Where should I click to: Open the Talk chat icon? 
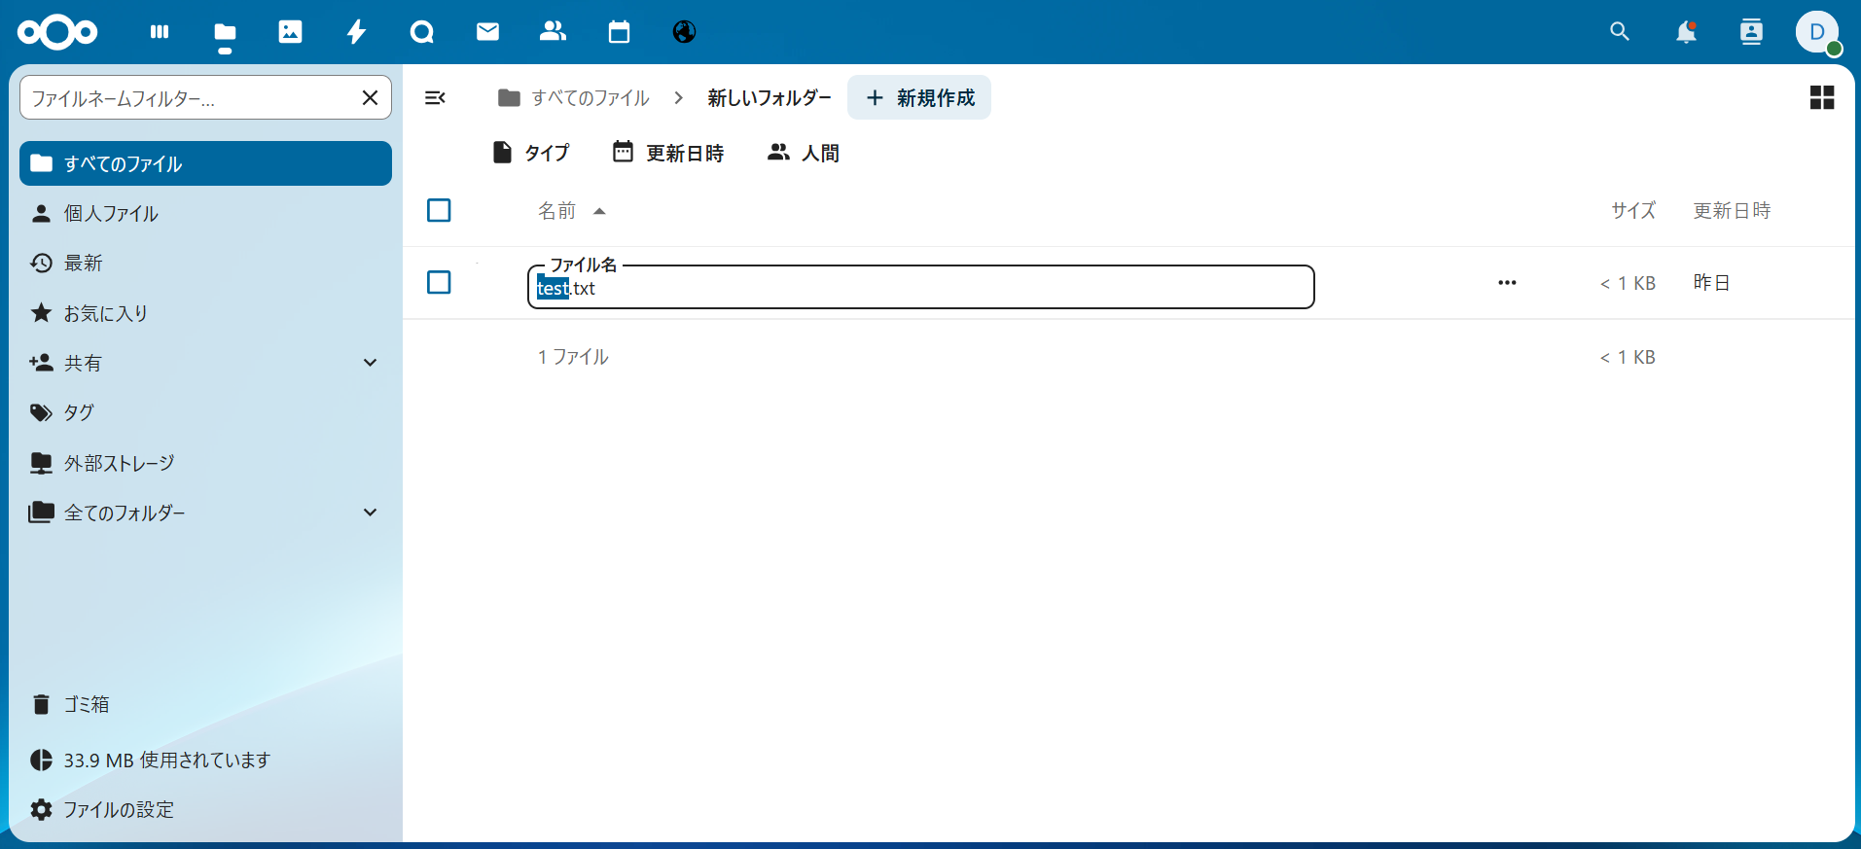(422, 32)
